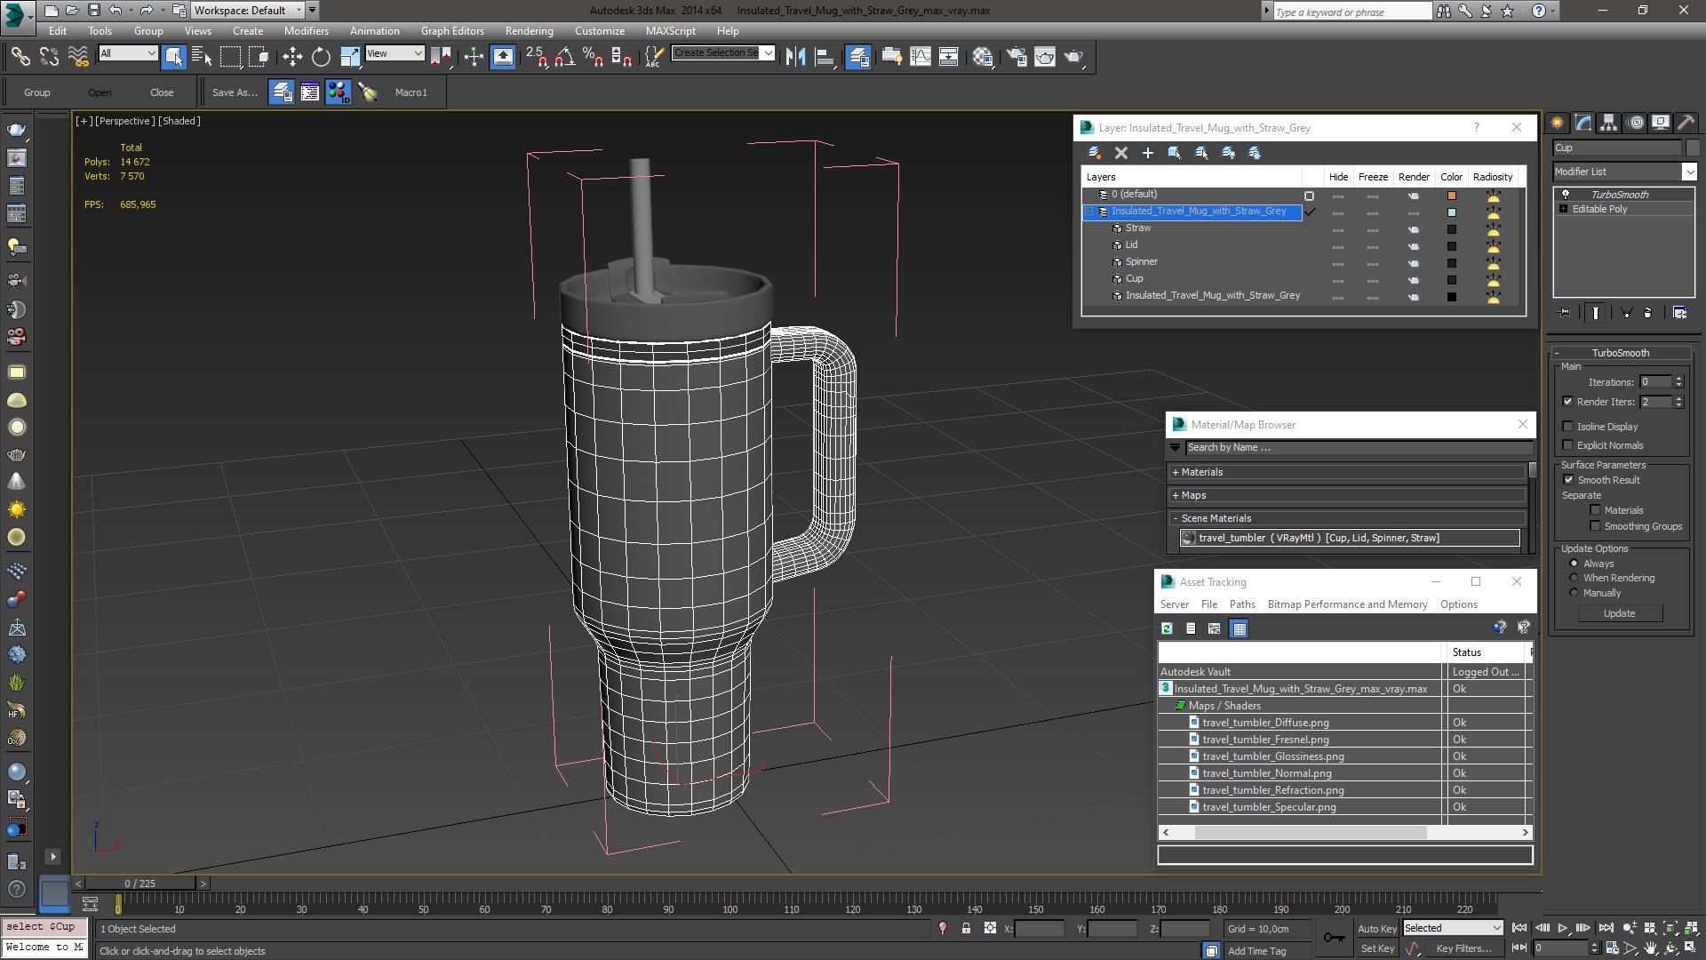The height and width of the screenshot is (960, 1706).
Task: Select the Select and Move tool
Action: [292, 57]
